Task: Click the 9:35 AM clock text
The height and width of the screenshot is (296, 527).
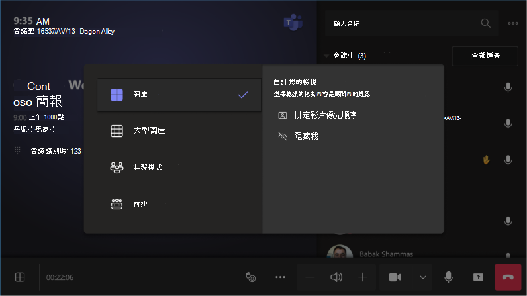Action: pyautogui.click(x=32, y=21)
